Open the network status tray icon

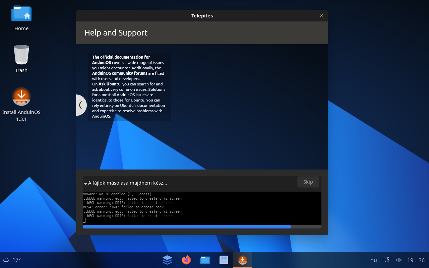coord(386,260)
